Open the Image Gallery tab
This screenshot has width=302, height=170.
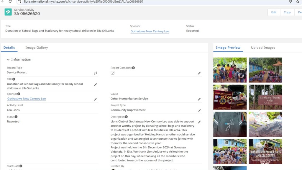[37, 48]
